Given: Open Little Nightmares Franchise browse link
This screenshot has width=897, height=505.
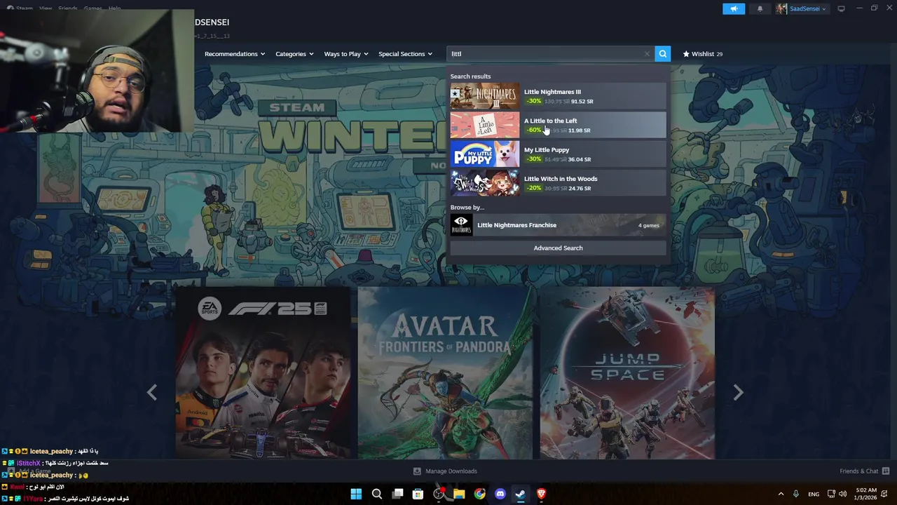Looking at the screenshot, I should pyautogui.click(x=558, y=225).
